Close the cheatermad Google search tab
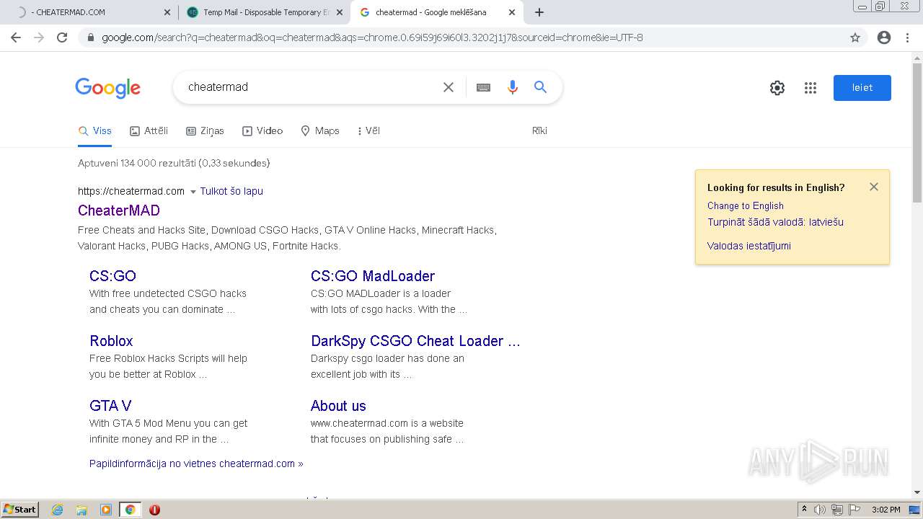Image resolution: width=923 pixels, height=519 pixels. 512,12
